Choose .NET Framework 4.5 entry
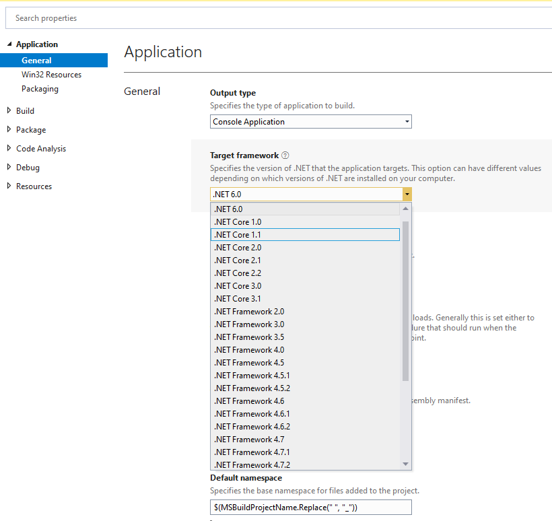Viewport: 552px width, 521px height. click(x=305, y=363)
